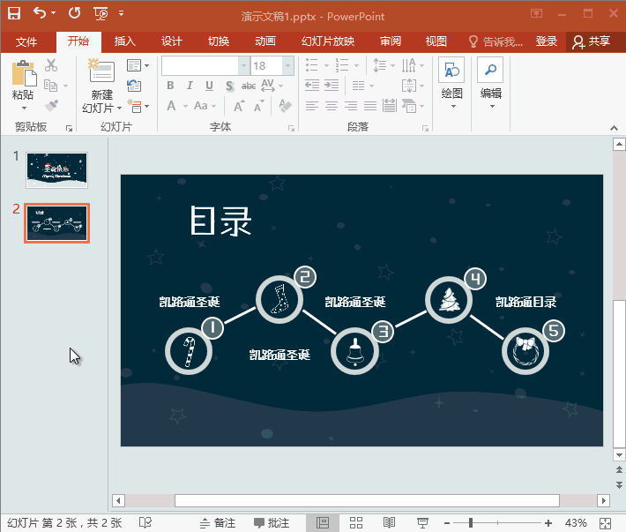Screen dimensions: 626x532
Task: Switch to Slide Sorter view icon
Action: (356, 522)
